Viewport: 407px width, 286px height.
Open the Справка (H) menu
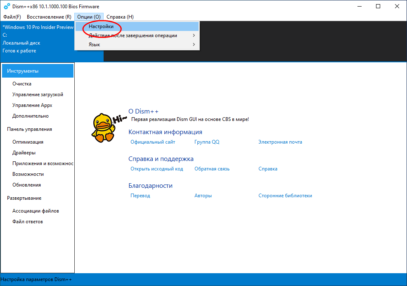pyautogui.click(x=120, y=17)
